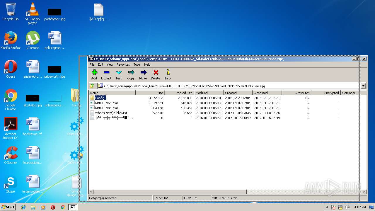This screenshot has height=211, width=375.
Task: Select the alcatalog.jpg desktop file
Action: coord(32,100)
